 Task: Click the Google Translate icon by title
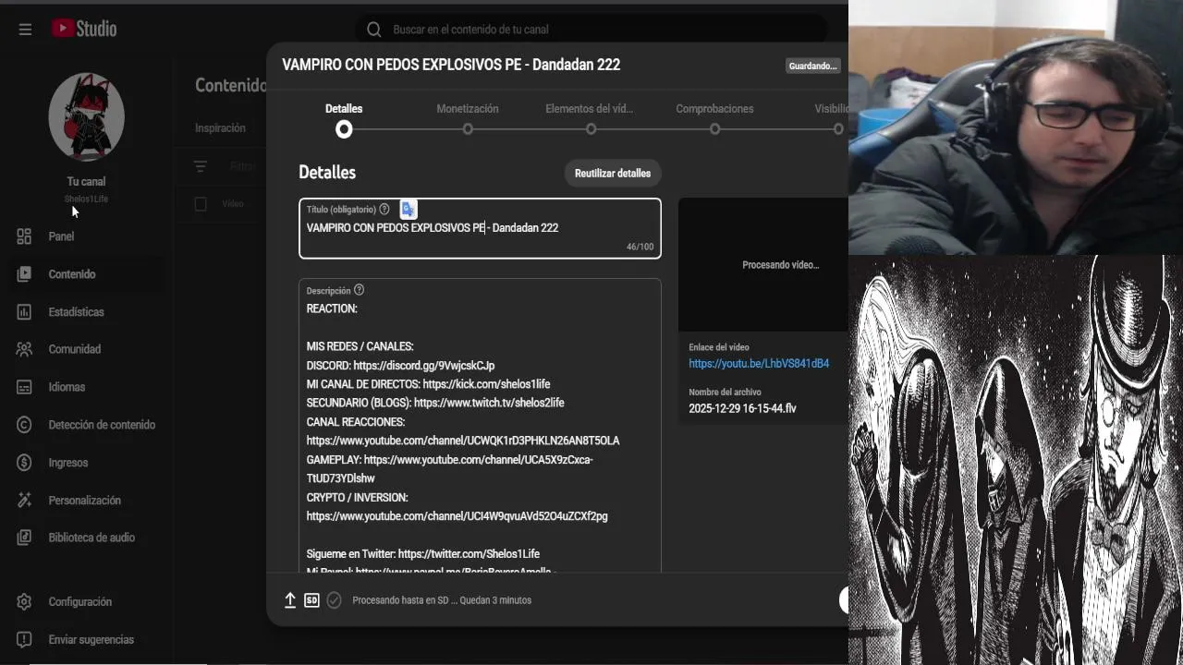point(408,210)
